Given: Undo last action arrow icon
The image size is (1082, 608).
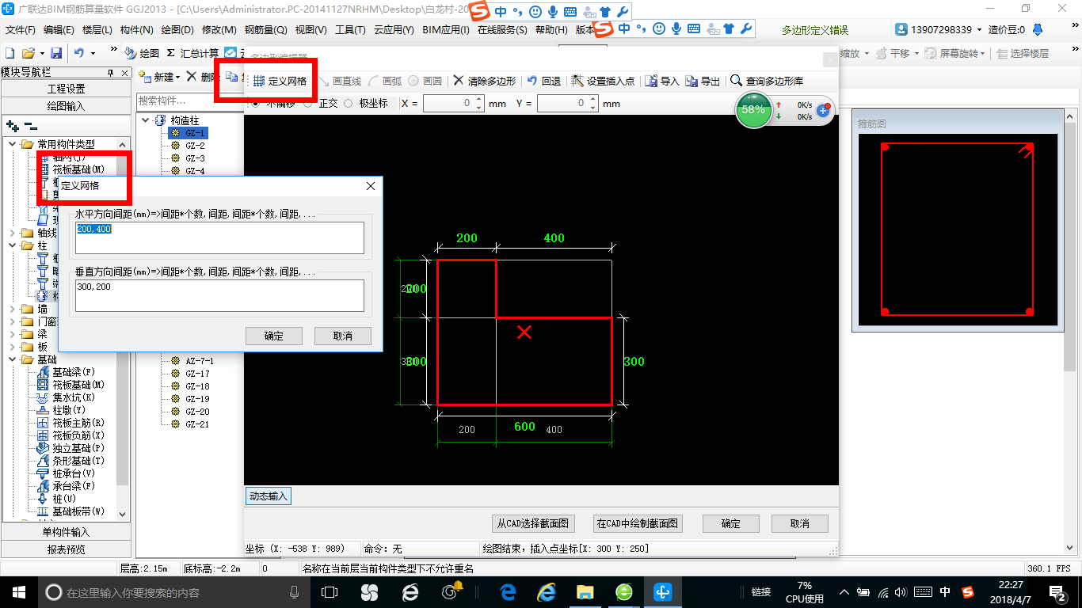Looking at the screenshot, I should tap(79, 53).
